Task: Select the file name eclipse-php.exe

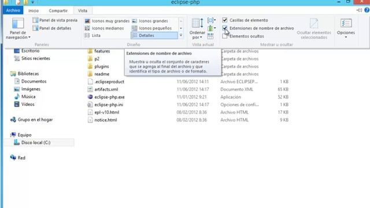Action: (x=109, y=97)
